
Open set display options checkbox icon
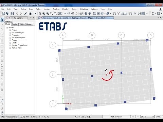point(98,14)
